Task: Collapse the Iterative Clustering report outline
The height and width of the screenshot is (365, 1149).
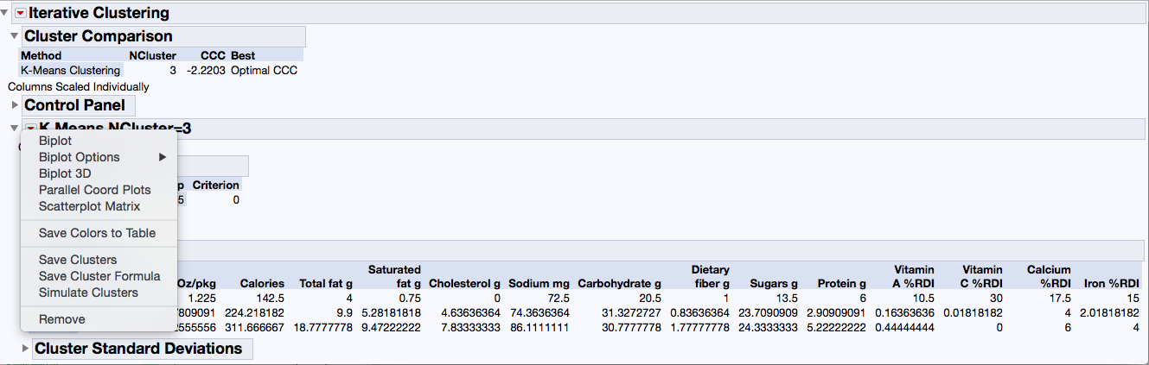Action: (5, 13)
